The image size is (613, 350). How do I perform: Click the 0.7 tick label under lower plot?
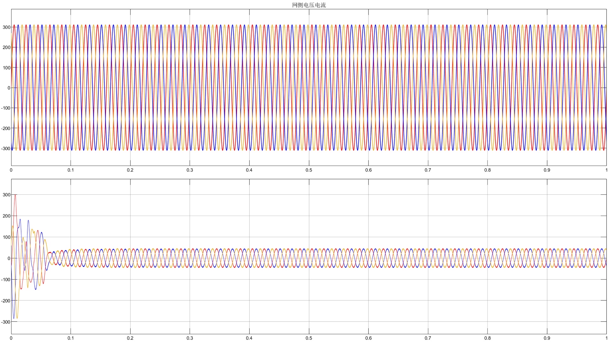pyautogui.click(x=428, y=338)
